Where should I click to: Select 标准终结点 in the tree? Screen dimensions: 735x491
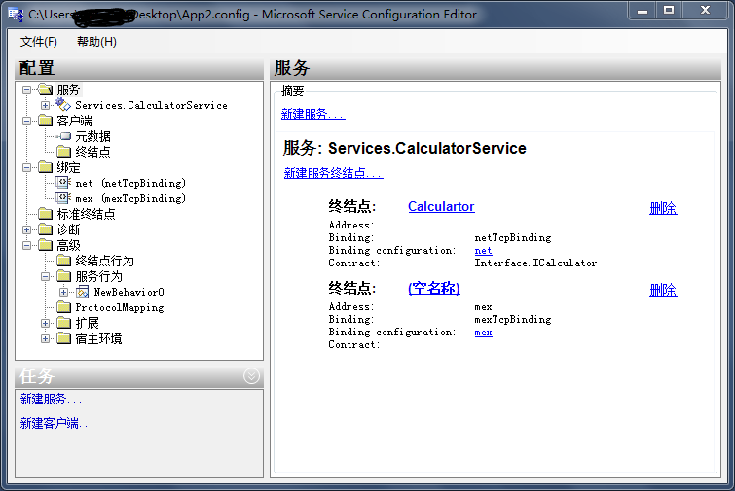click(x=87, y=214)
